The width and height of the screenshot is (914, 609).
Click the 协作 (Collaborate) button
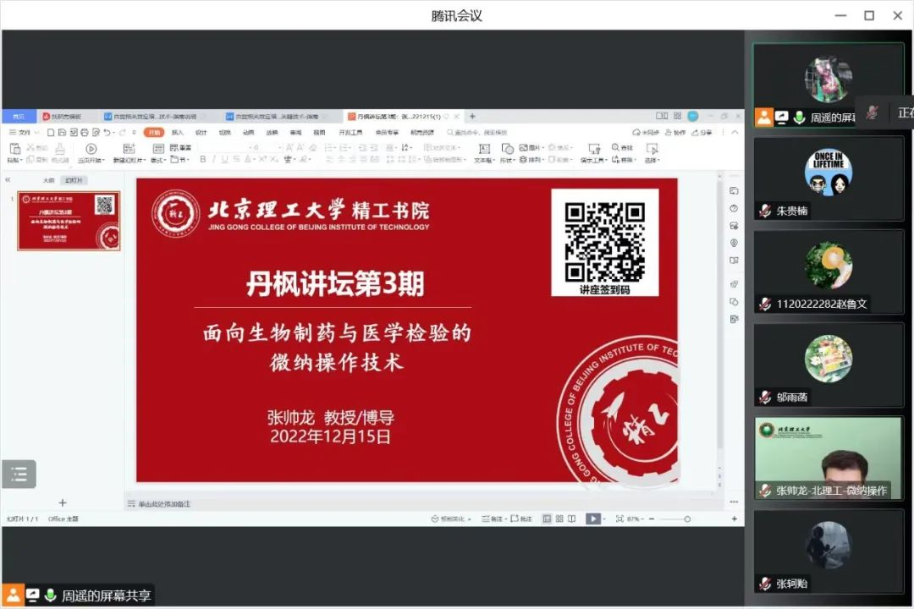(x=675, y=133)
